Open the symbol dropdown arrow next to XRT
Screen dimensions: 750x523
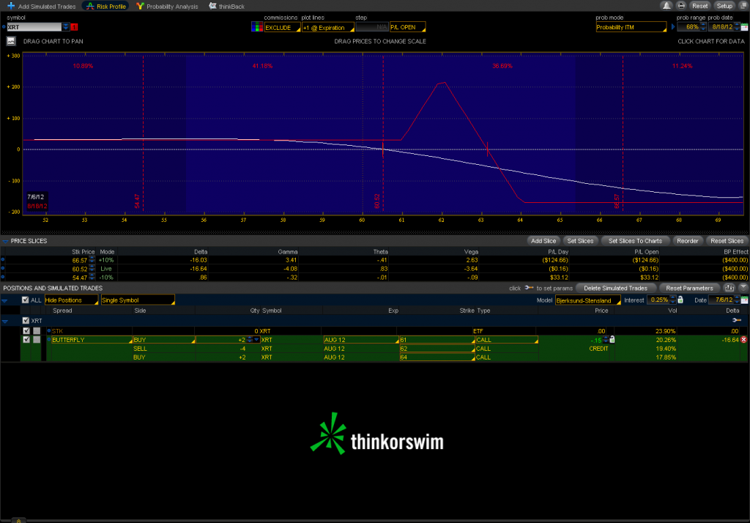[66, 27]
